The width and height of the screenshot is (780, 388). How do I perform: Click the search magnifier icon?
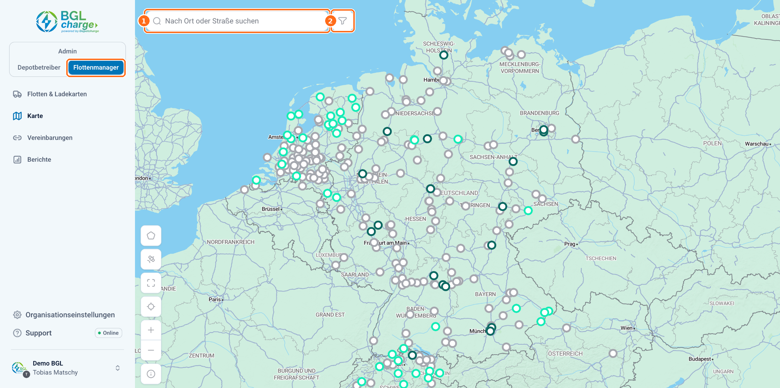pos(157,21)
